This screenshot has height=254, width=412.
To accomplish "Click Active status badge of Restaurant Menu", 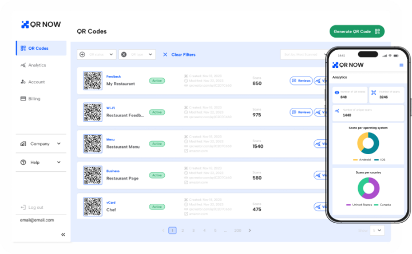I will coord(157,144).
